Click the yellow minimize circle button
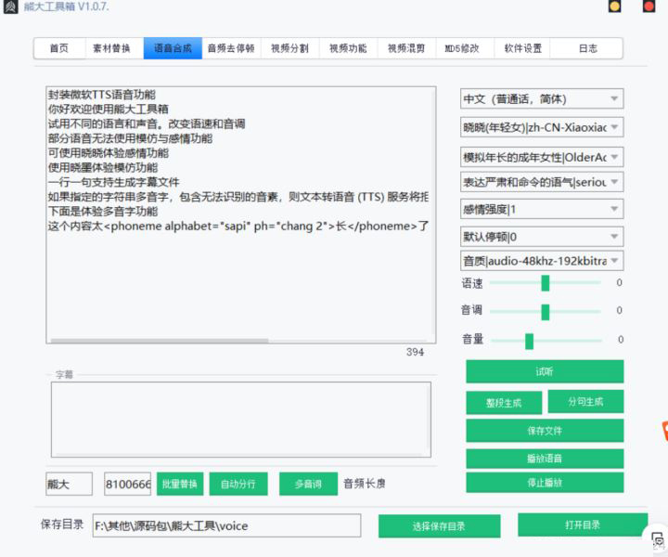The image size is (668, 557). [614, 6]
